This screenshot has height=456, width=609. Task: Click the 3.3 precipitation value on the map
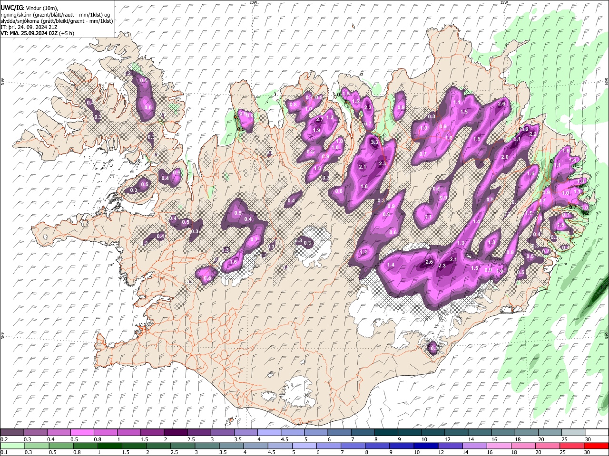pyautogui.click(x=374, y=142)
